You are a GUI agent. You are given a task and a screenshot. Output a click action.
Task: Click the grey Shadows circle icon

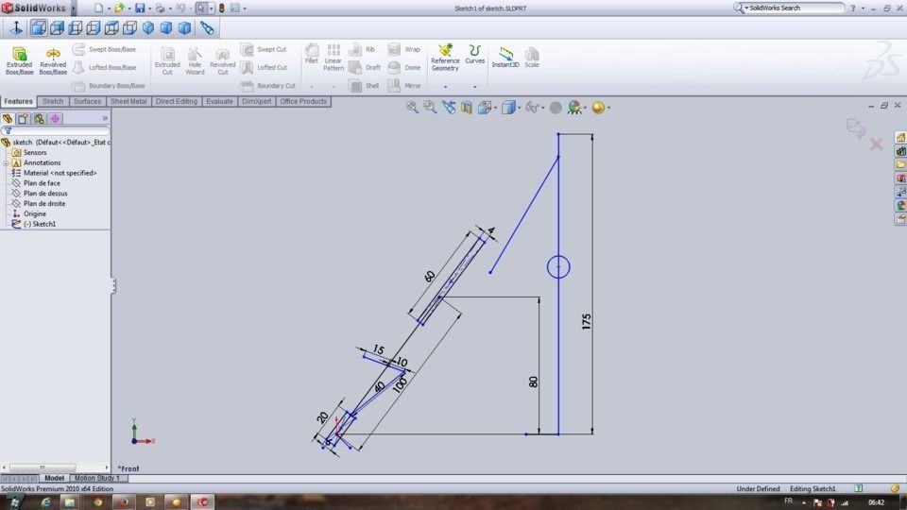(x=556, y=108)
